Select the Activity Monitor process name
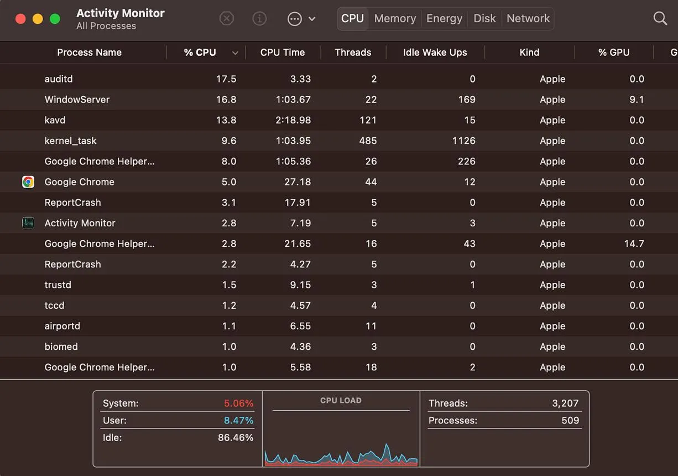The height and width of the screenshot is (476, 678). coord(80,223)
